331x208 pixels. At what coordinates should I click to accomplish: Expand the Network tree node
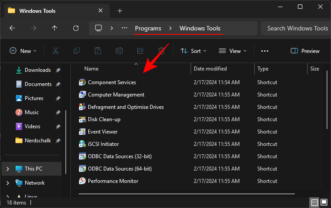pyautogui.click(x=8, y=183)
